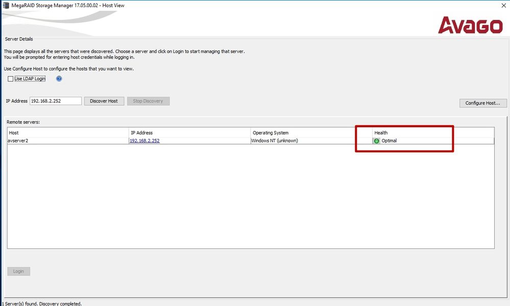Start discovery with Discover Host button
510x306 pixels.
click(x=104, y=101)
